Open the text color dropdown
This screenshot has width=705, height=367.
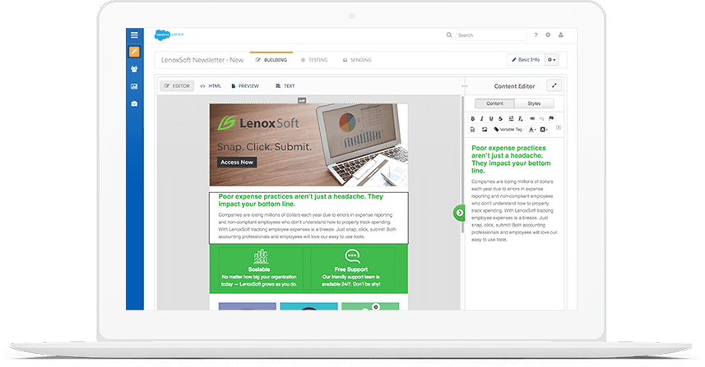(532, 130)
